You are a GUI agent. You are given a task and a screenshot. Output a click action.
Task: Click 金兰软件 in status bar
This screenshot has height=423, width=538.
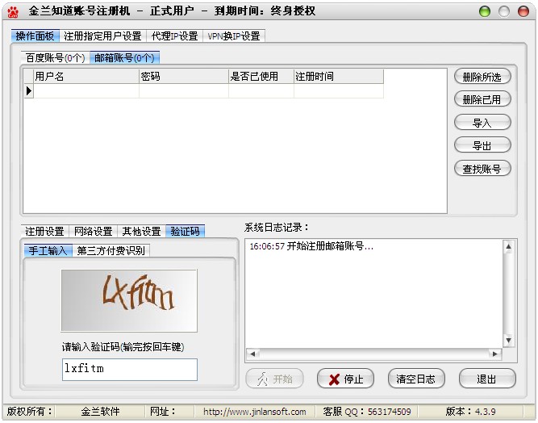100,412
